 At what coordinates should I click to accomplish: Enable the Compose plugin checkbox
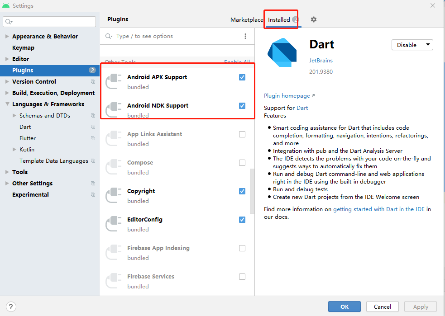(x=242, y=163)
